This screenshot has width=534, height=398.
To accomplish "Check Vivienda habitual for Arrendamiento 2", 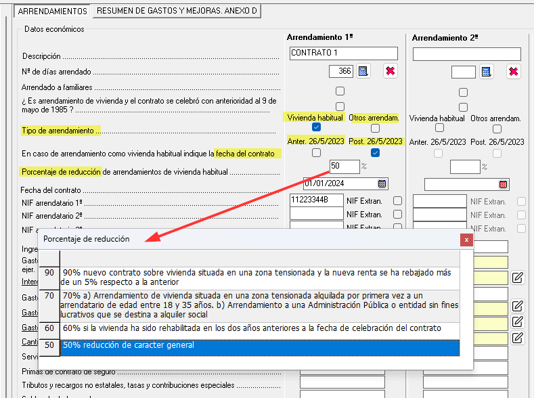I will point(440,128).
